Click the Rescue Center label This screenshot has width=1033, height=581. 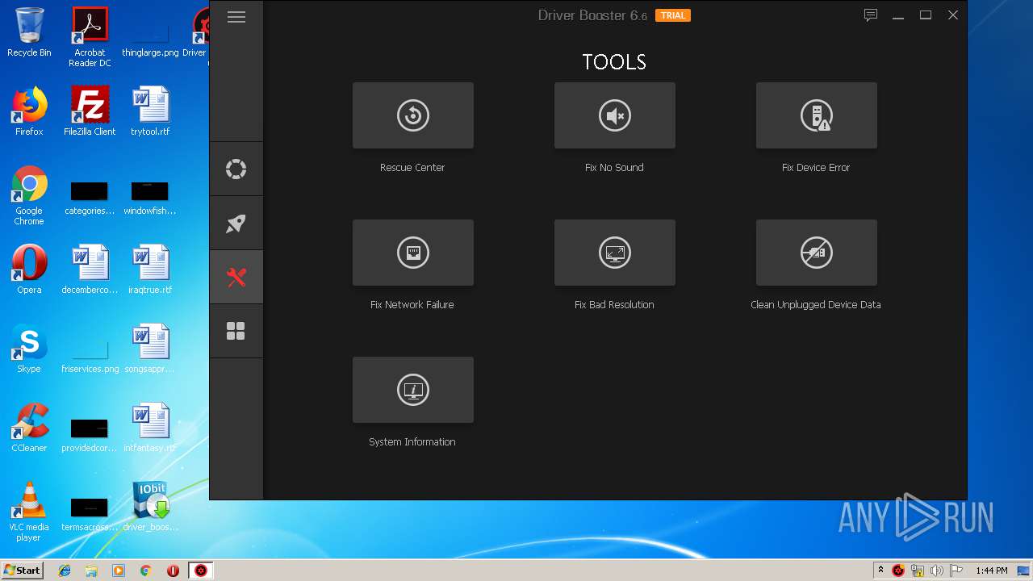[x=412, y=168]
